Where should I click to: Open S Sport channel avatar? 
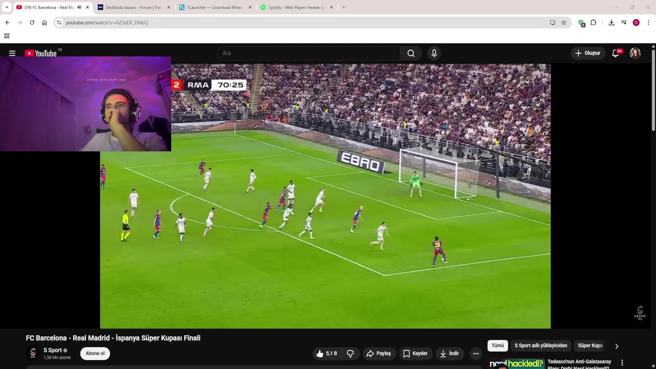(33, 353)
